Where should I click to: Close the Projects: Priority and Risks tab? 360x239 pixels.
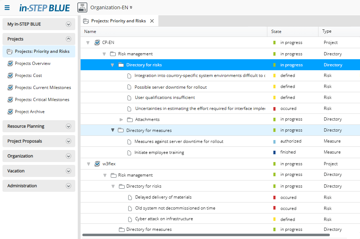coord(152,21)
